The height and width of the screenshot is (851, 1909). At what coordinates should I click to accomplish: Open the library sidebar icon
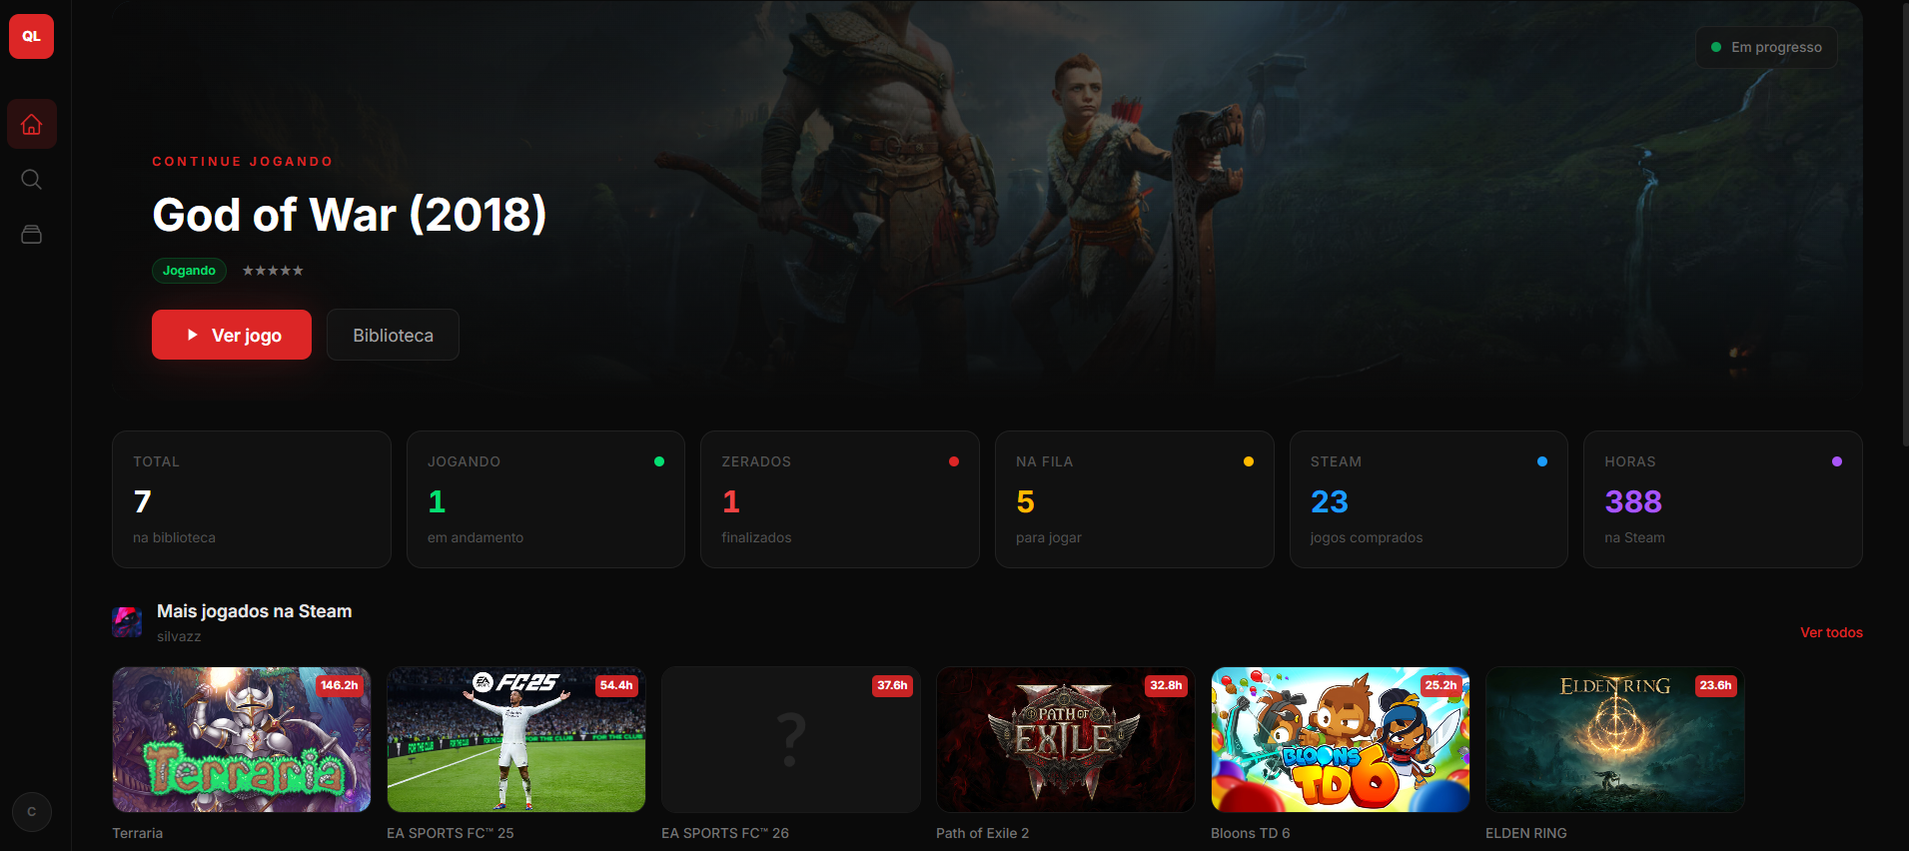click(x=32, y=235)
